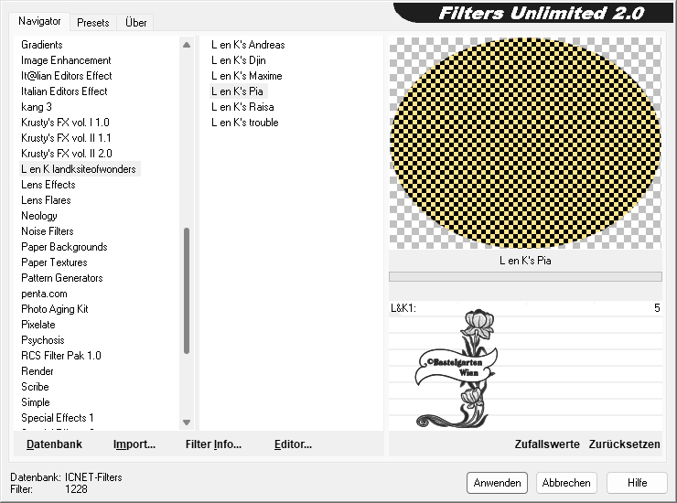Select Italian Editors Effect category
Image resolution: width=677 pixels, height=503 pixels.
(64, 91)
